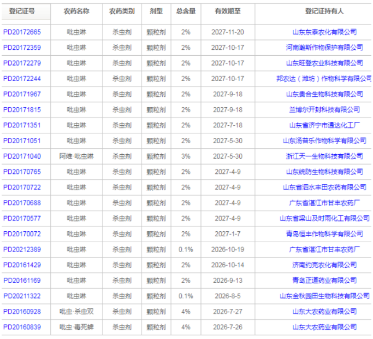
Task: Open holder 山东旺登农业科技有限公司
Action: click(x=324, y=63)
